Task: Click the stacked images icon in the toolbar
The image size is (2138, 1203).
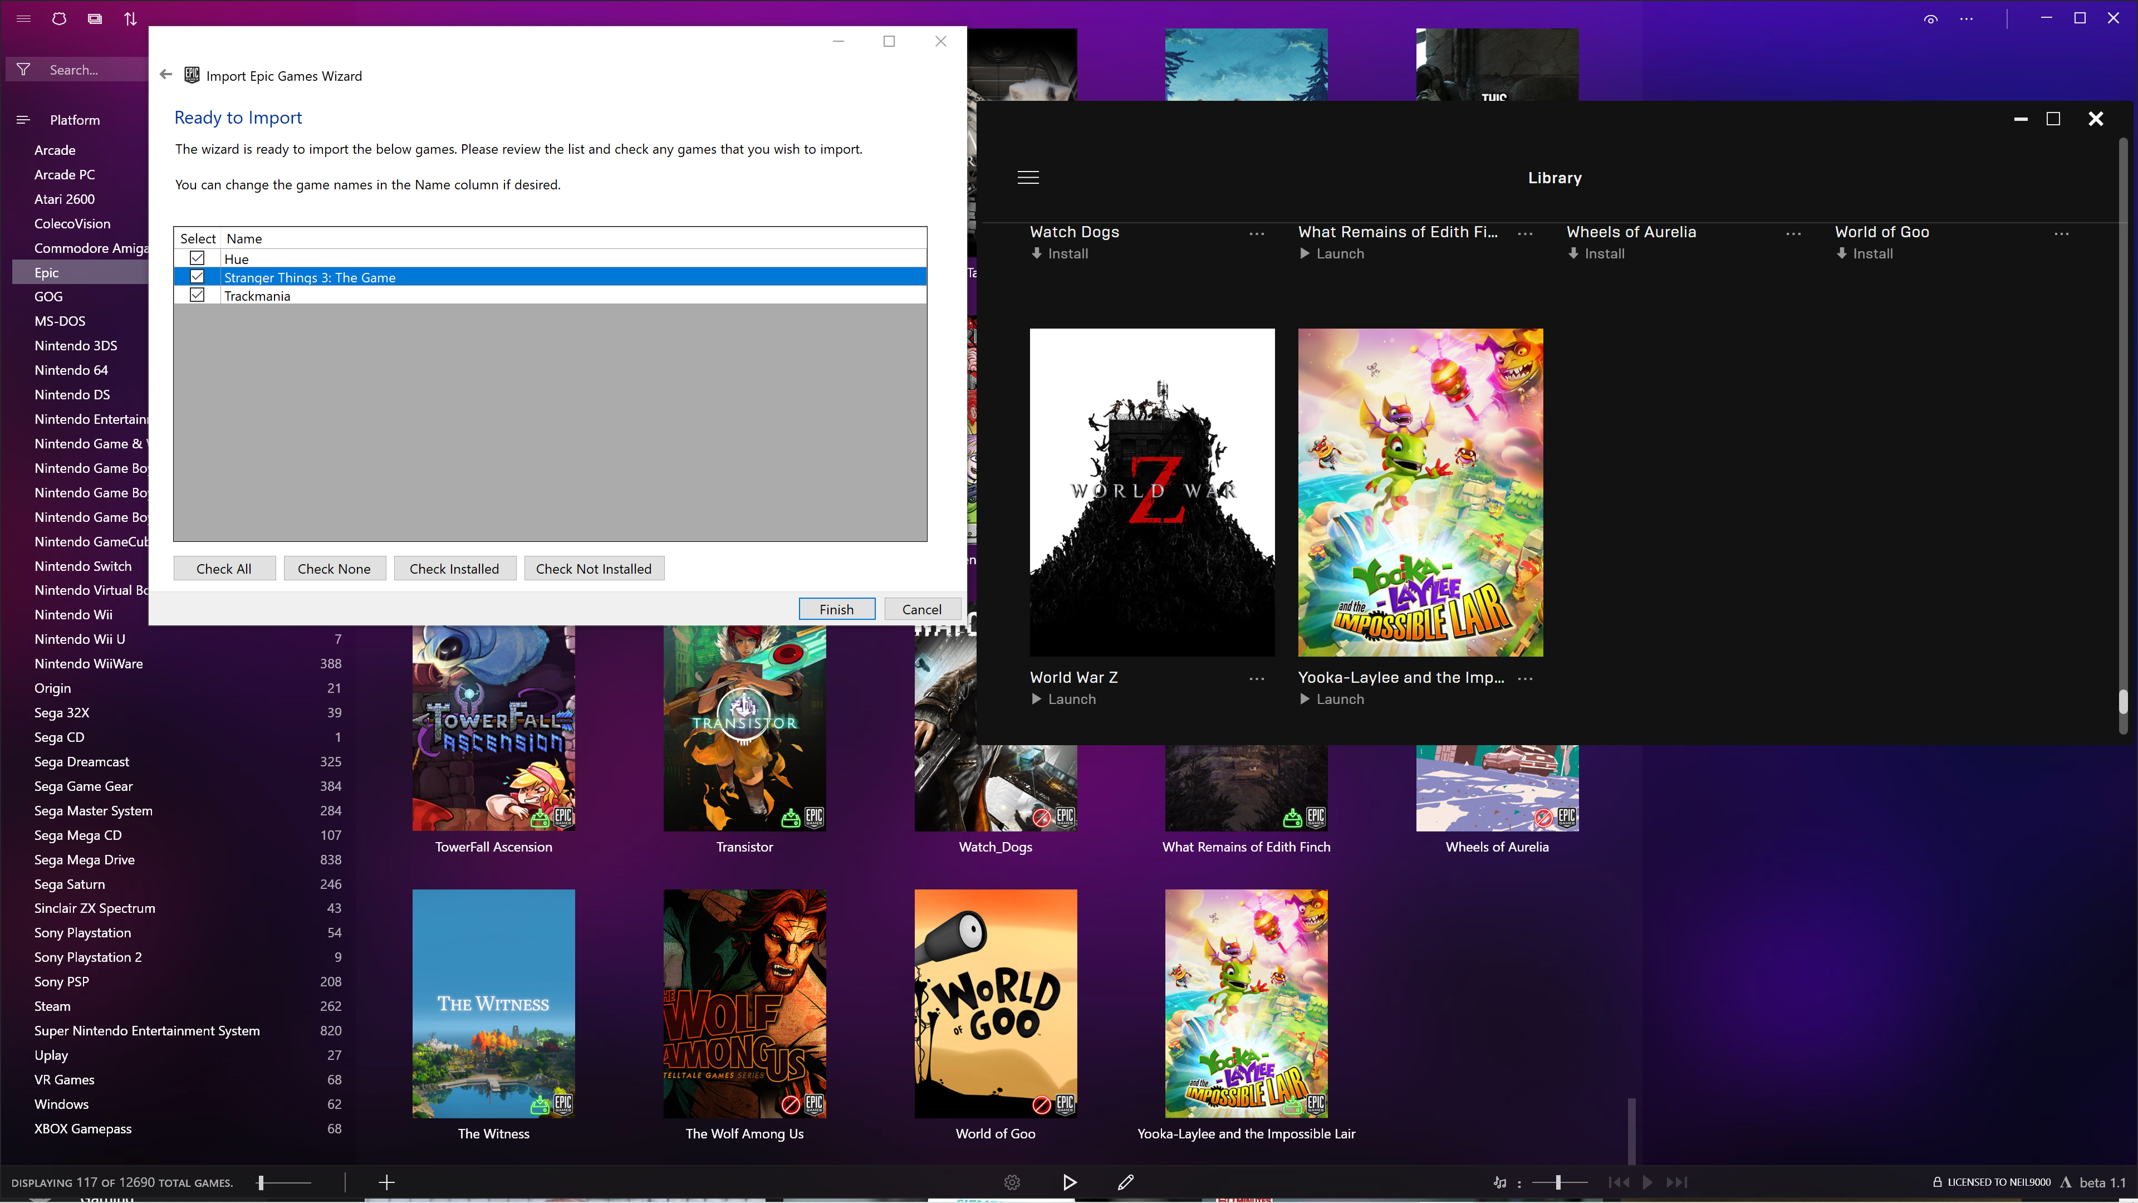Action: (x=95, y=18)
